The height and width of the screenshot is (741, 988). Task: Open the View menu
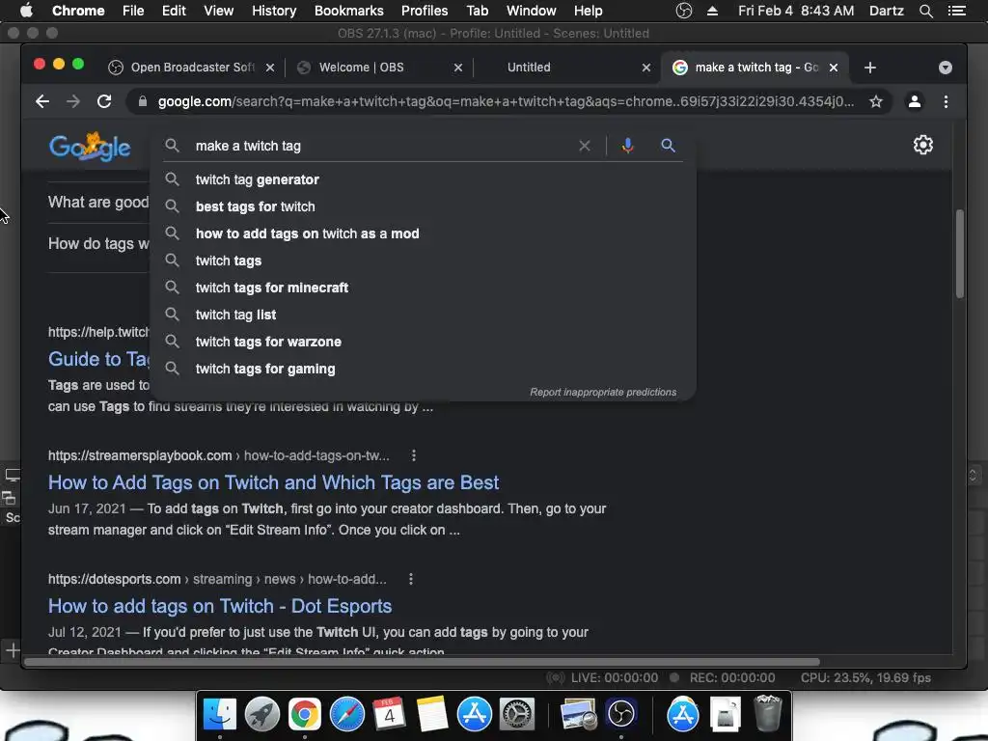point(219,11)
